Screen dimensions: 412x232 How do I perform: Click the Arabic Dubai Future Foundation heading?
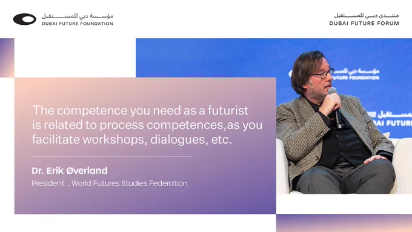[x=78, y=16]
